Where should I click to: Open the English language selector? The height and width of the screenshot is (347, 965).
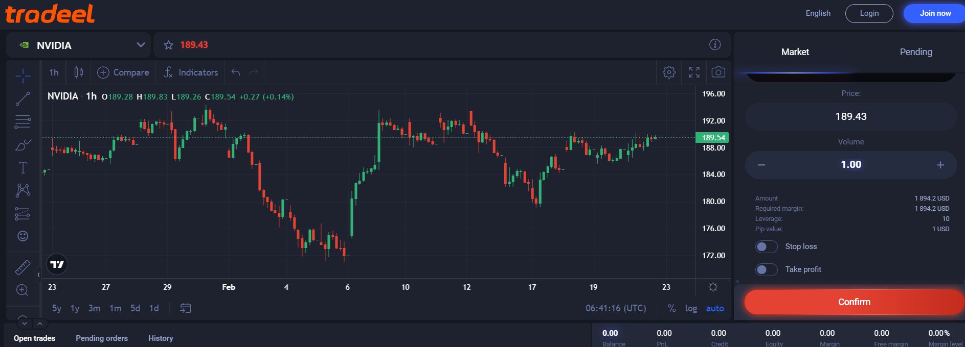pos(818,13)
